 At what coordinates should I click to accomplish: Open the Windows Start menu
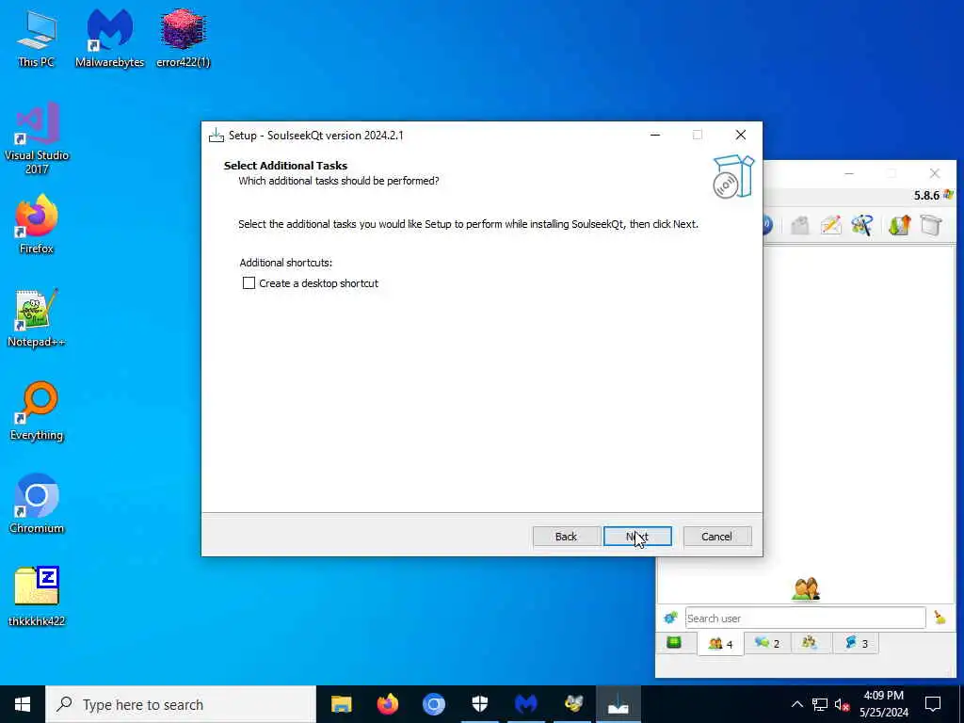coord(23,704)
